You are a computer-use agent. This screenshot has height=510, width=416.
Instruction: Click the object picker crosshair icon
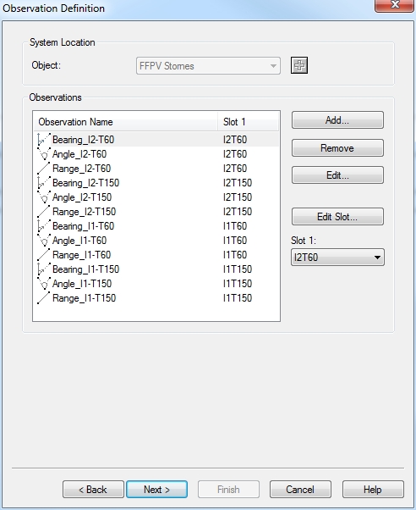coord(299,65)
